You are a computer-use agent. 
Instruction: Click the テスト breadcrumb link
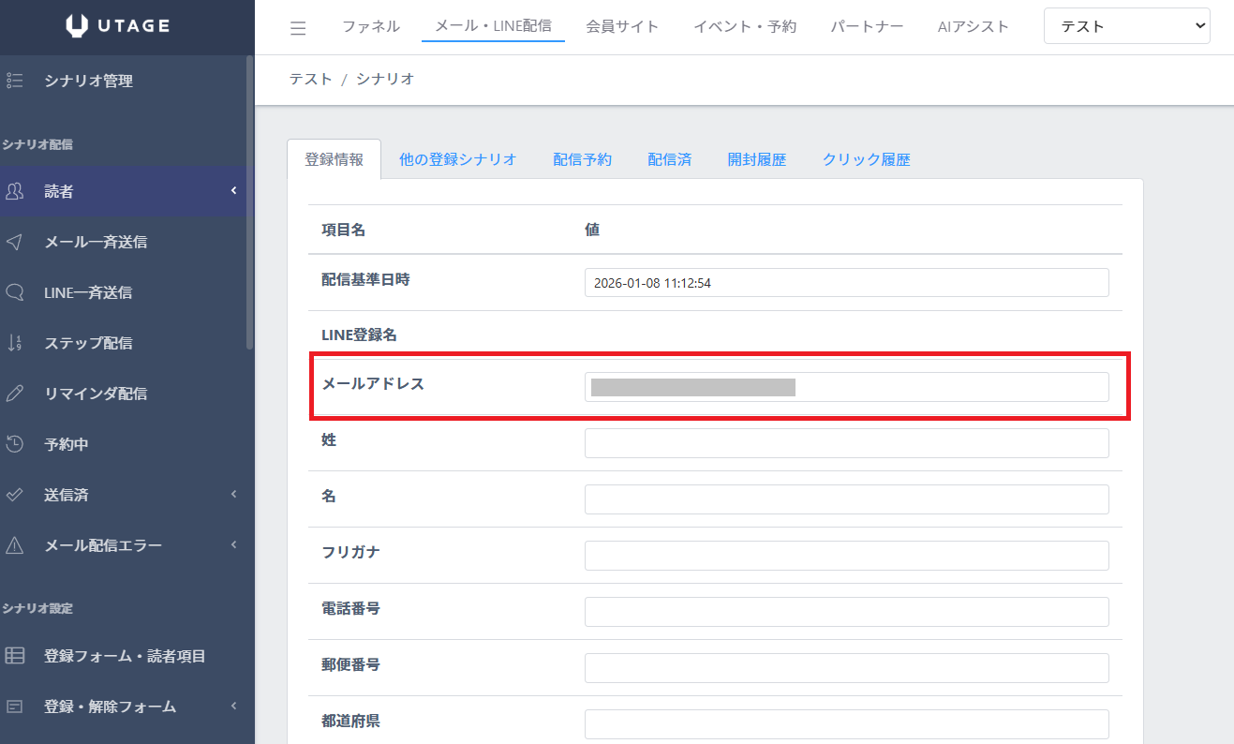[311, 79]
